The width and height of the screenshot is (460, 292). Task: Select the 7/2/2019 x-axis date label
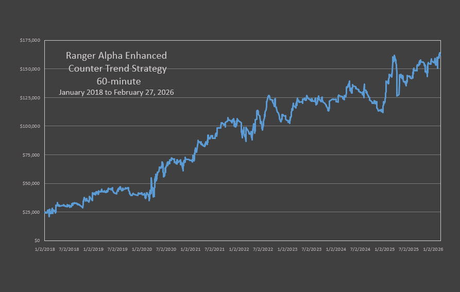[117, 249]
